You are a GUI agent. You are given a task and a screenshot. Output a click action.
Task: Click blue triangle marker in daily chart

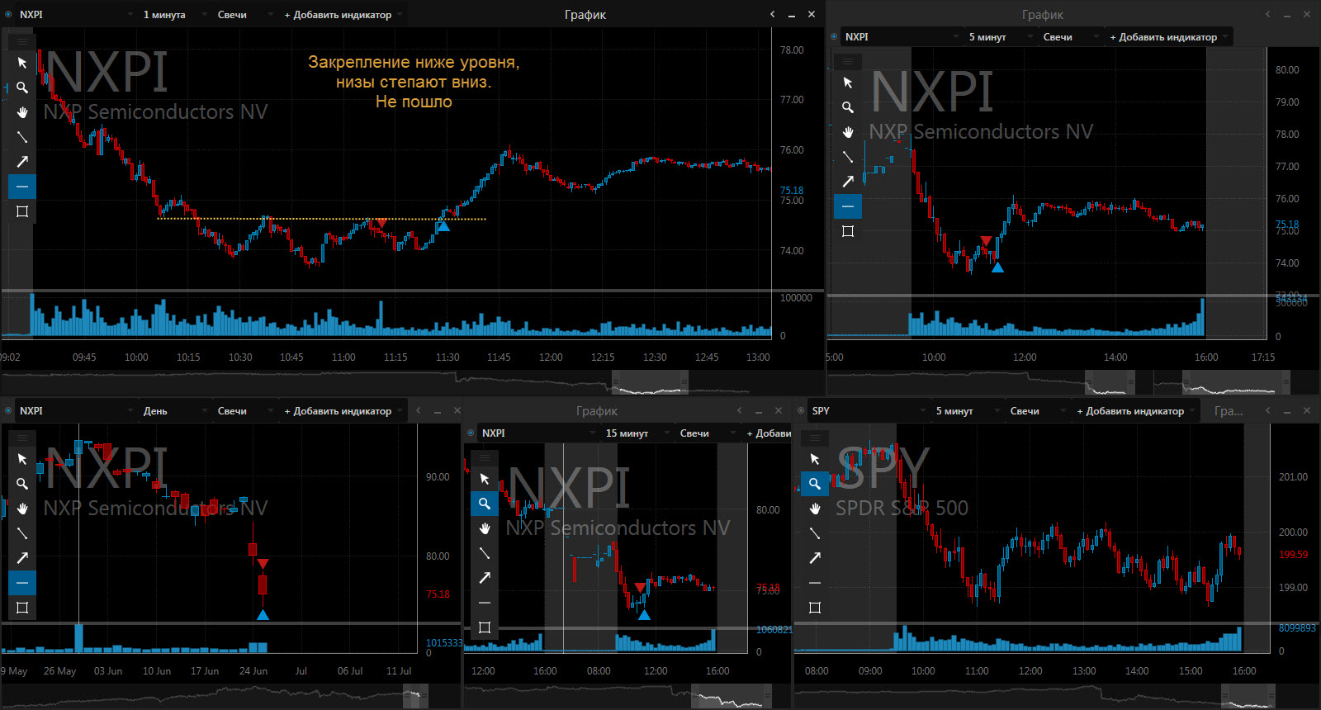coord(263,614)
